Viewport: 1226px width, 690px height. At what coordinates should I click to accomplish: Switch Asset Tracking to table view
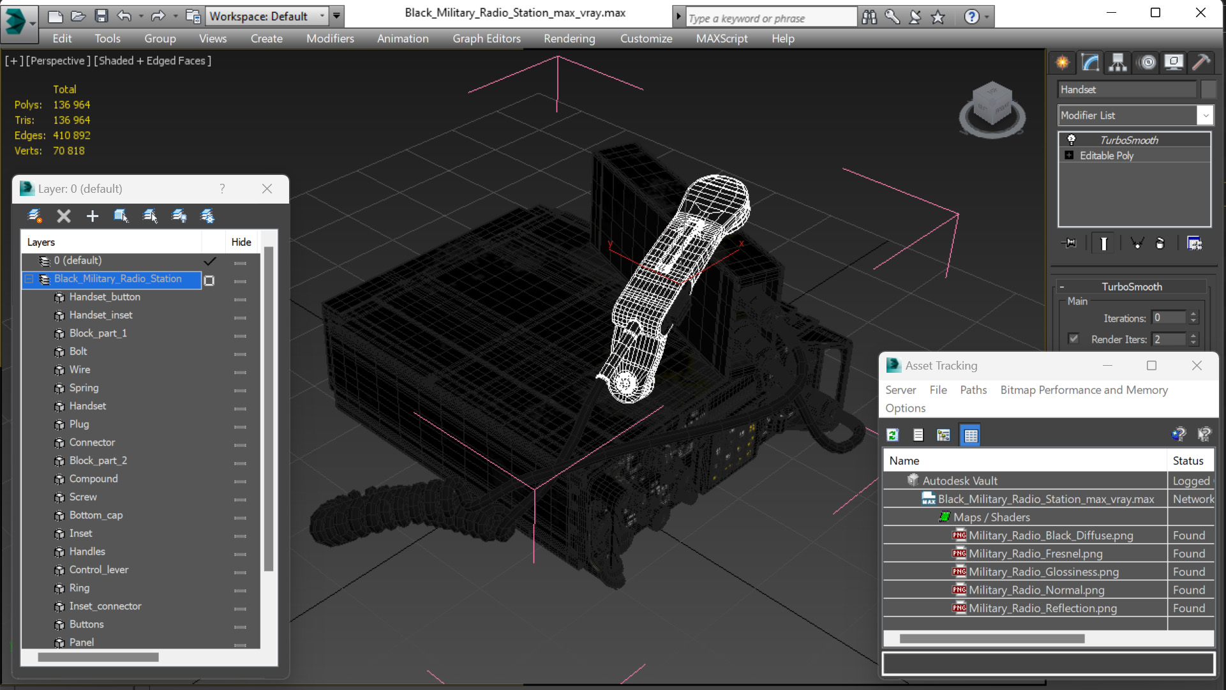(970, 435)
